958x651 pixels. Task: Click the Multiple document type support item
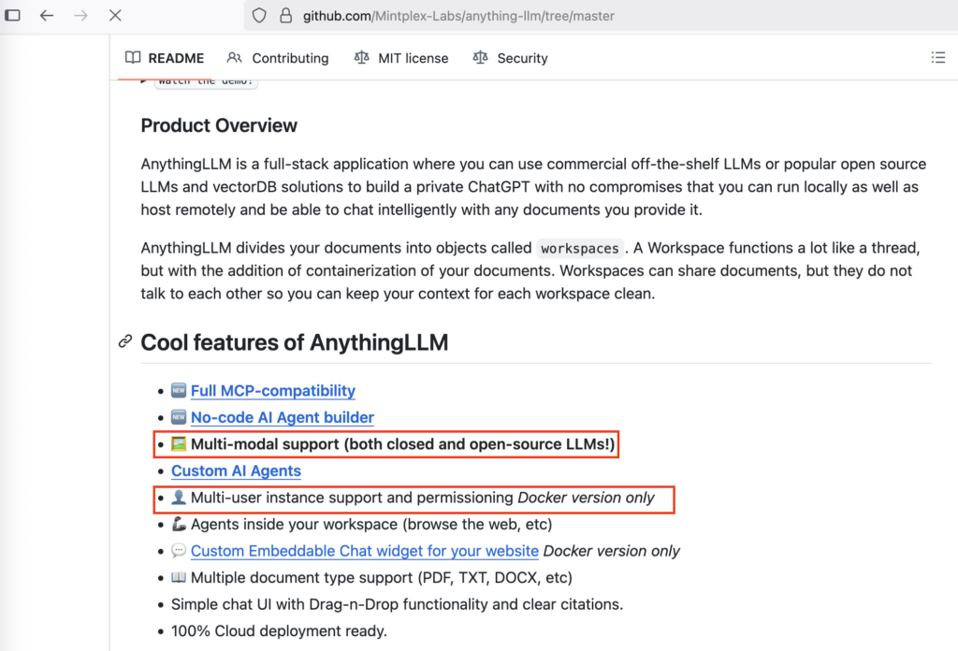click(371, 578)
